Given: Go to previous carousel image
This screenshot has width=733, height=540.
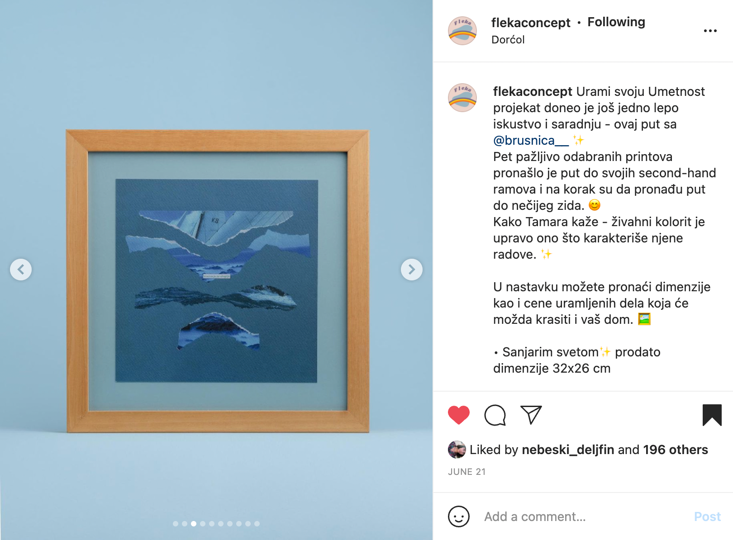Looking at the screenshot, I should click(x=21, y=270).
